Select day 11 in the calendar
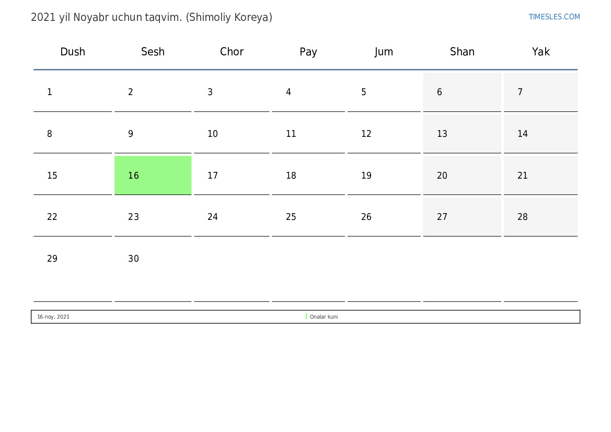This screenshot has height=432, width=611. 308,134
